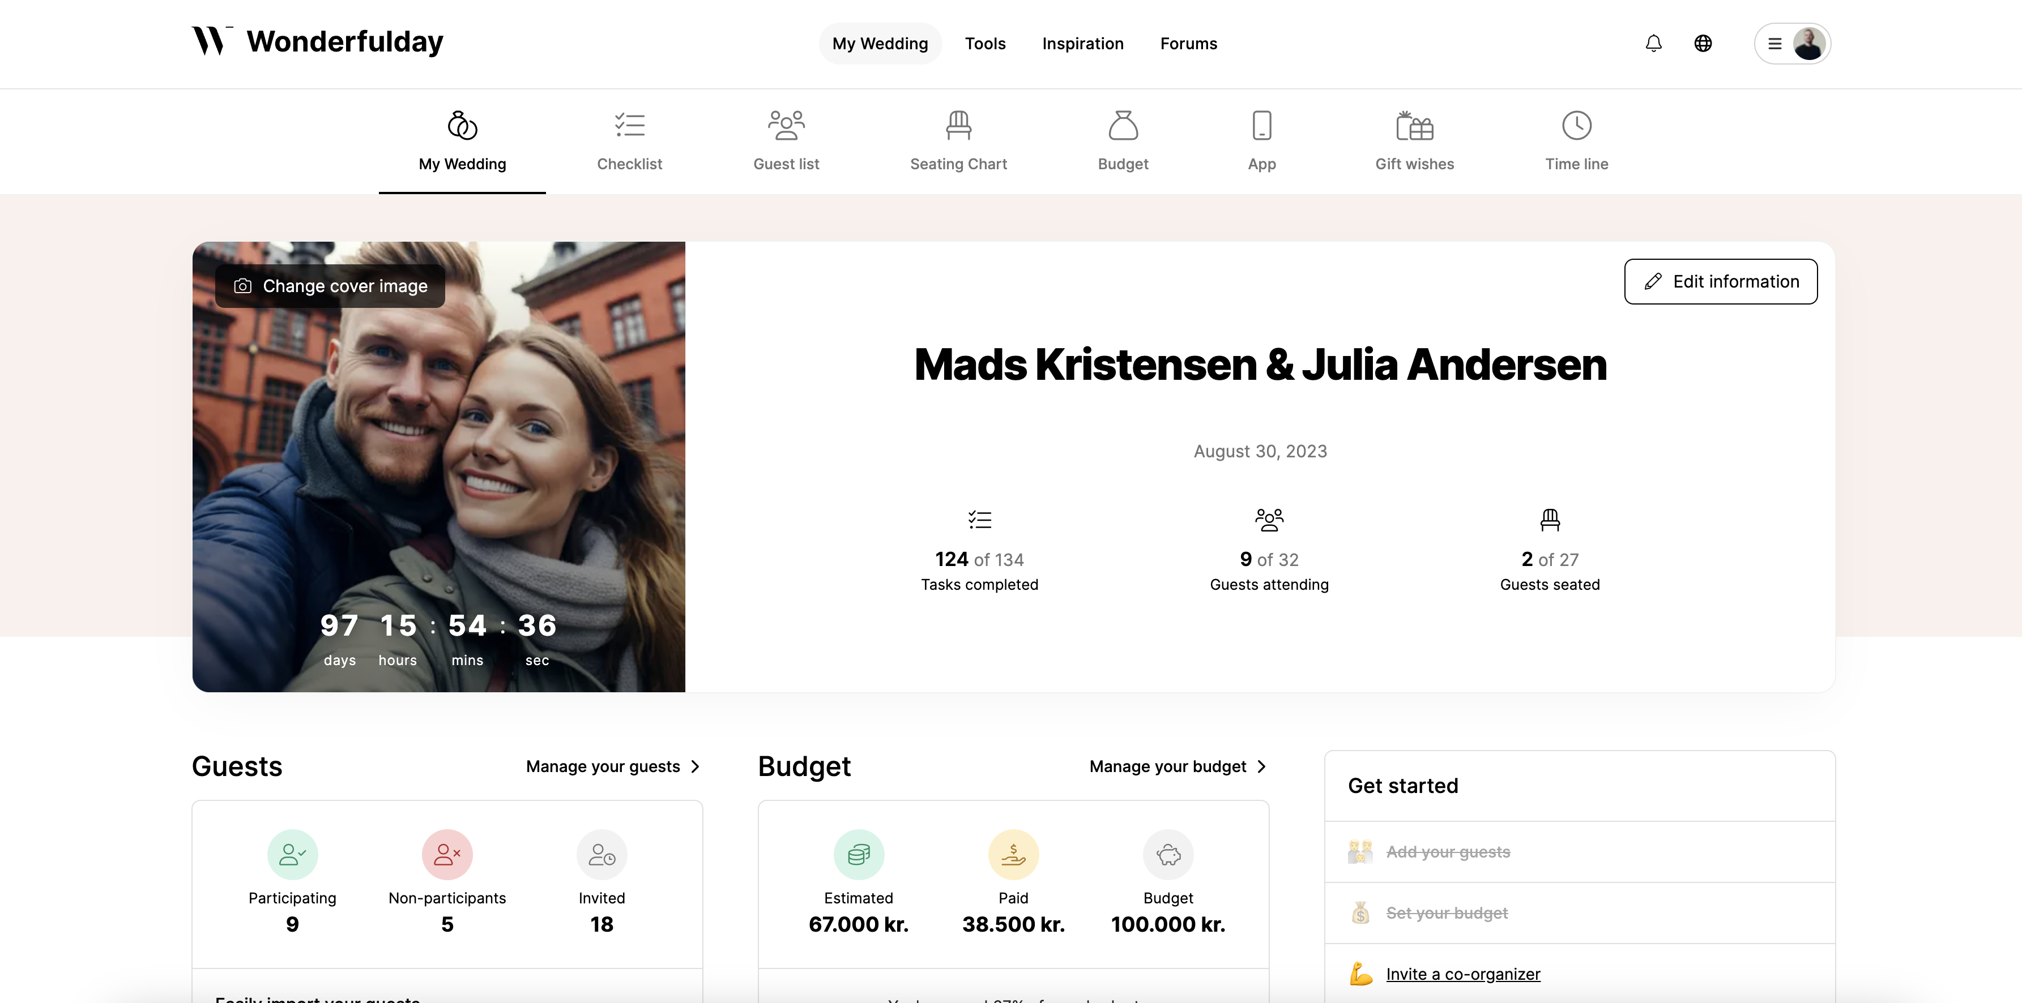Open the hamburger account menu
Screen dimensions: 2022x1003
pyautogui.click(x=1774, y=43)
